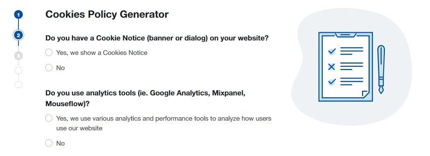Choose the No radio under Cookie Notice question
Image resolution: width=430 pixels, height=156 pixels.
(x=49, y=68)
